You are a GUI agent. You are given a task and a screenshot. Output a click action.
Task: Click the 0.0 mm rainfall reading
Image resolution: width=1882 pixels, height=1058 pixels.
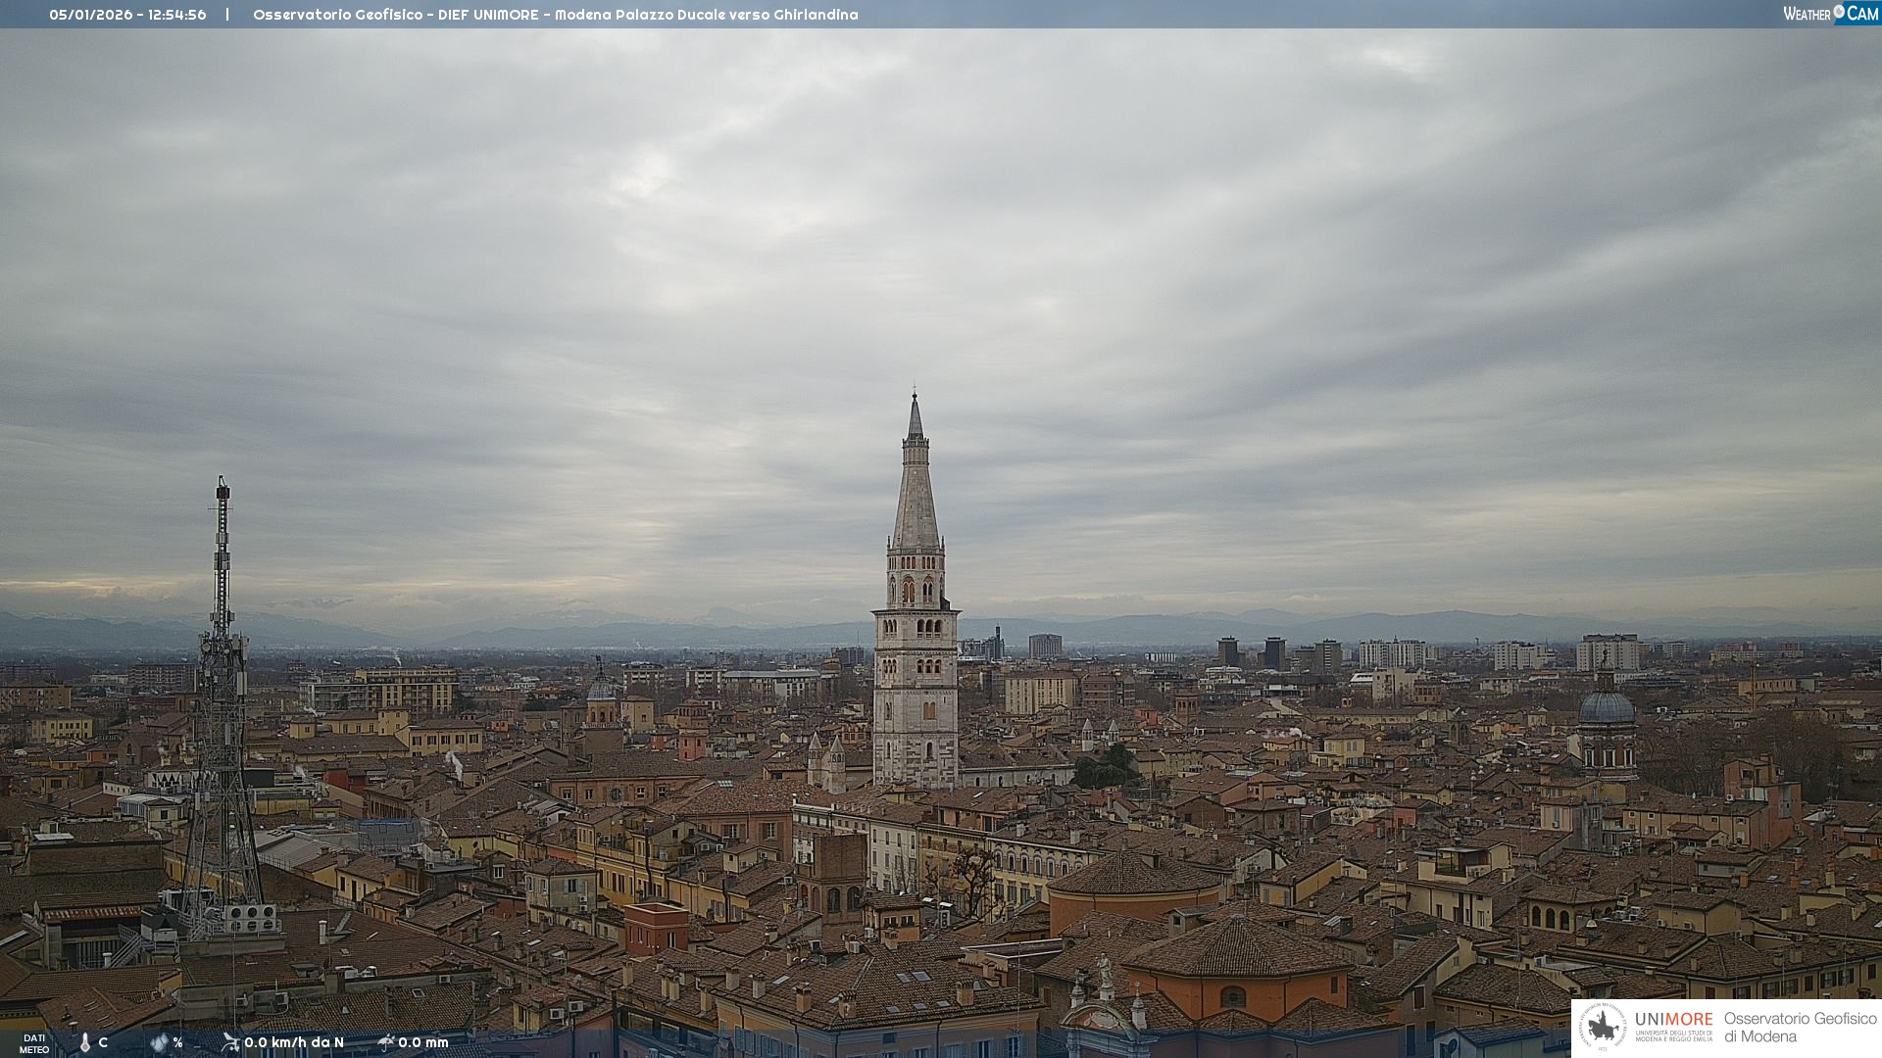point(423,1042)
